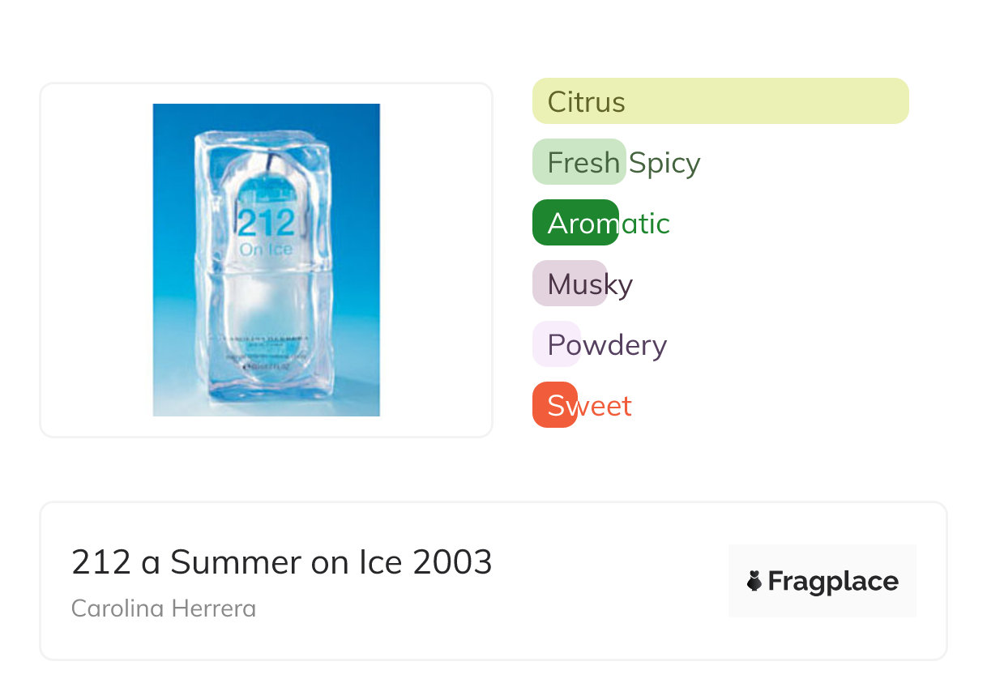Viewport: 987px width, 700px height.
Task: Click the Sweet accord label text
Action: click(x=590, y=405)
